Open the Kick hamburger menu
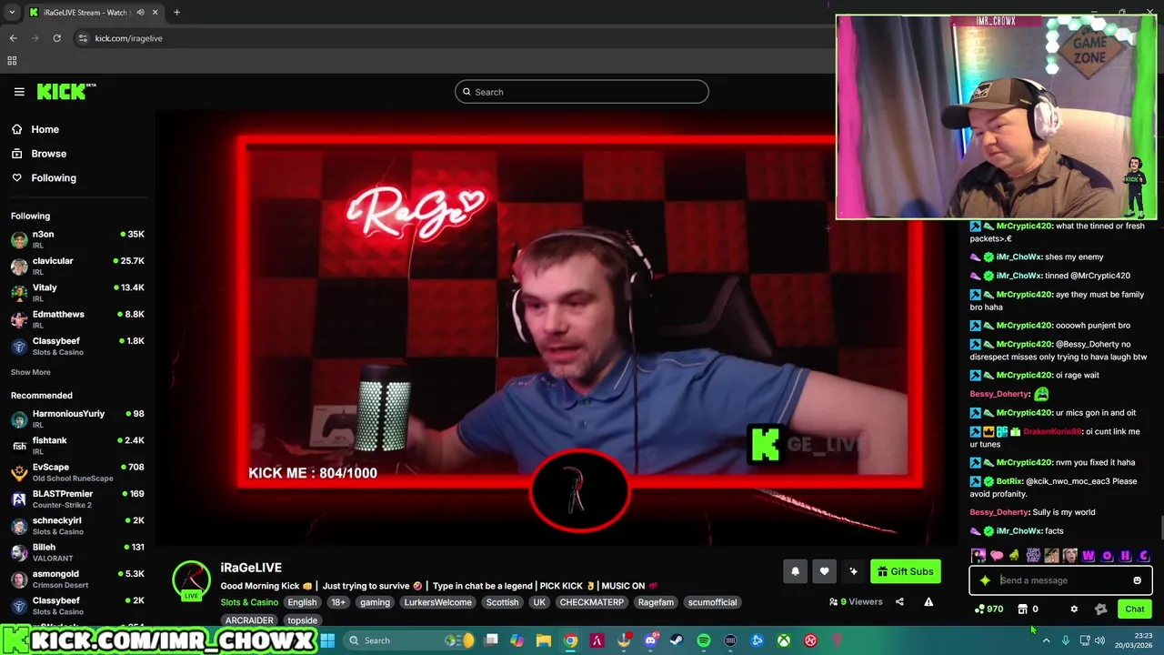Viewport: 1164px width, 655px height. [19, 92]
